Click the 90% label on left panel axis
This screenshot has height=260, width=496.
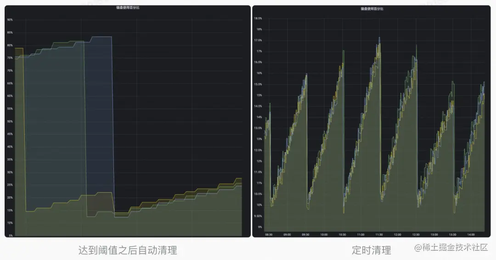[x=10, y=20]
